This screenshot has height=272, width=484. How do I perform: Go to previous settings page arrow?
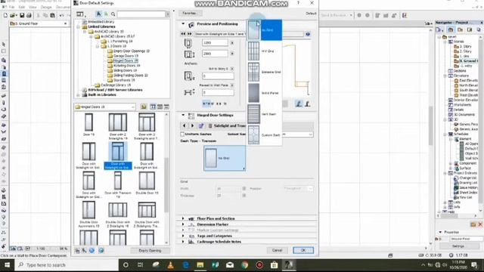(x=184, y=125)
